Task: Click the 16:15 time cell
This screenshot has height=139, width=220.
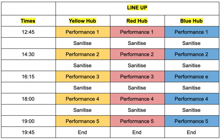Action: [x=28, y=76]
